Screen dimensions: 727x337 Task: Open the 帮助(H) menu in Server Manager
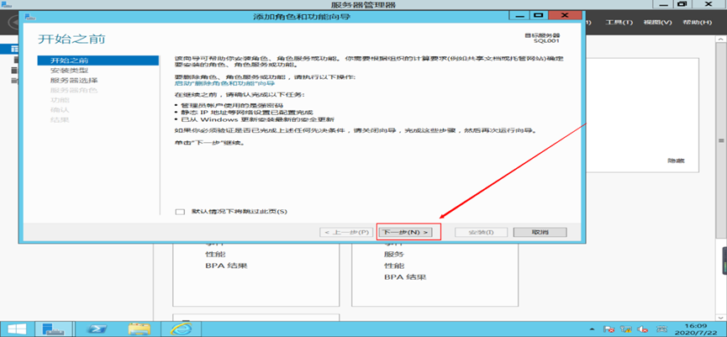click(x=697, y=22)
